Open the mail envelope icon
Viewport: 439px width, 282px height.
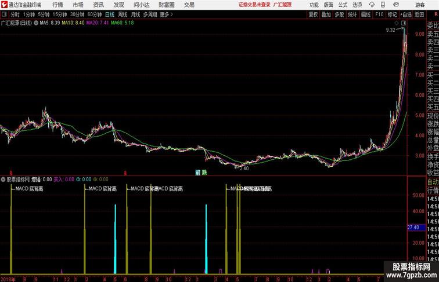[x=396, y=5]
